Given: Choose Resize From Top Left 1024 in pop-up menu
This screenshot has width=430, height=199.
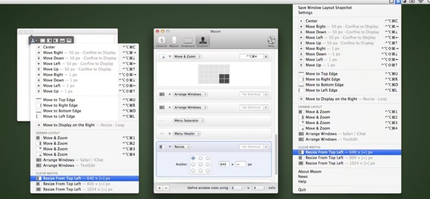Looking at the screenshot, I should [84, 189].
